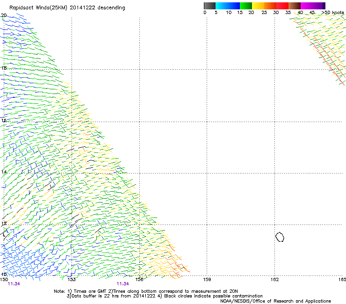Screen dimensions: 346x304
Task: Select the green 15-20 knots color band
Action: click(246, 6)
